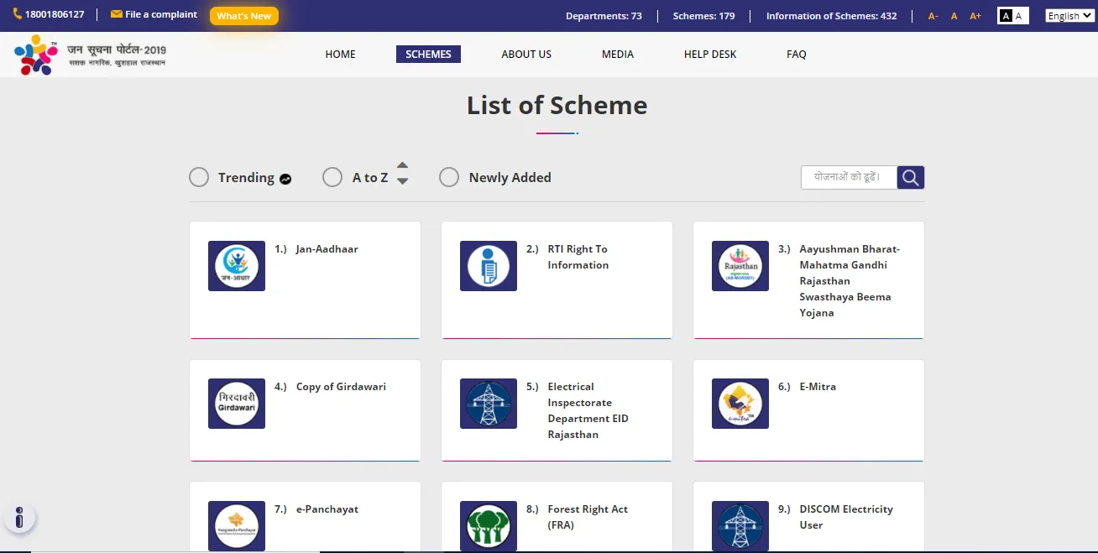The image size is (1098, 553).
Task: Click the envelope icon for complaints
Action: pyautogui.click(x=117, y=14)
